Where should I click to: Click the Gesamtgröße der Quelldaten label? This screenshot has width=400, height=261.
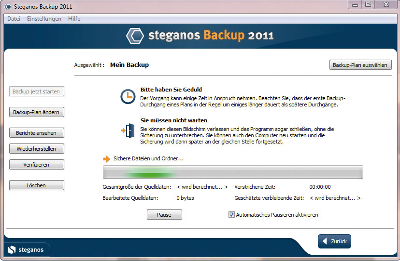pos(137,187)
